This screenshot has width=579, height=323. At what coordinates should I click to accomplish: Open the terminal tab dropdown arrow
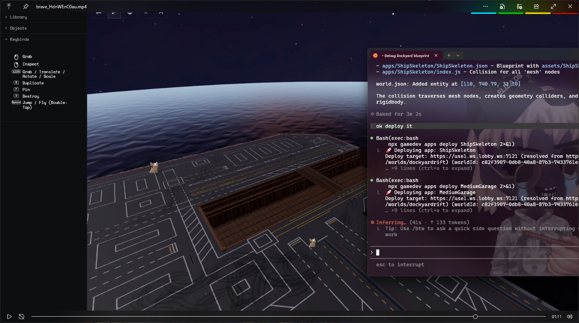[x=458, y=55]
